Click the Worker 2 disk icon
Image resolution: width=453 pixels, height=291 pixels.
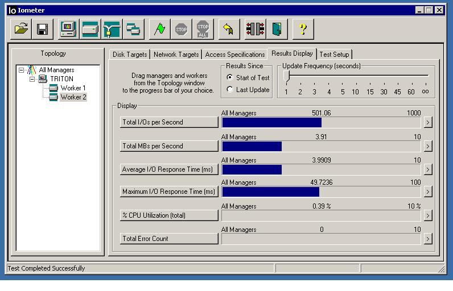click(53, 97)
